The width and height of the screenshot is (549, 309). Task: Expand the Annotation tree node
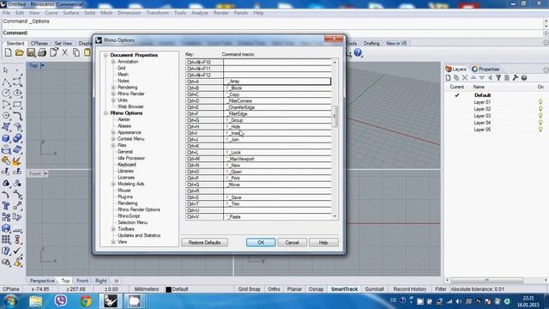pos(113,62)
